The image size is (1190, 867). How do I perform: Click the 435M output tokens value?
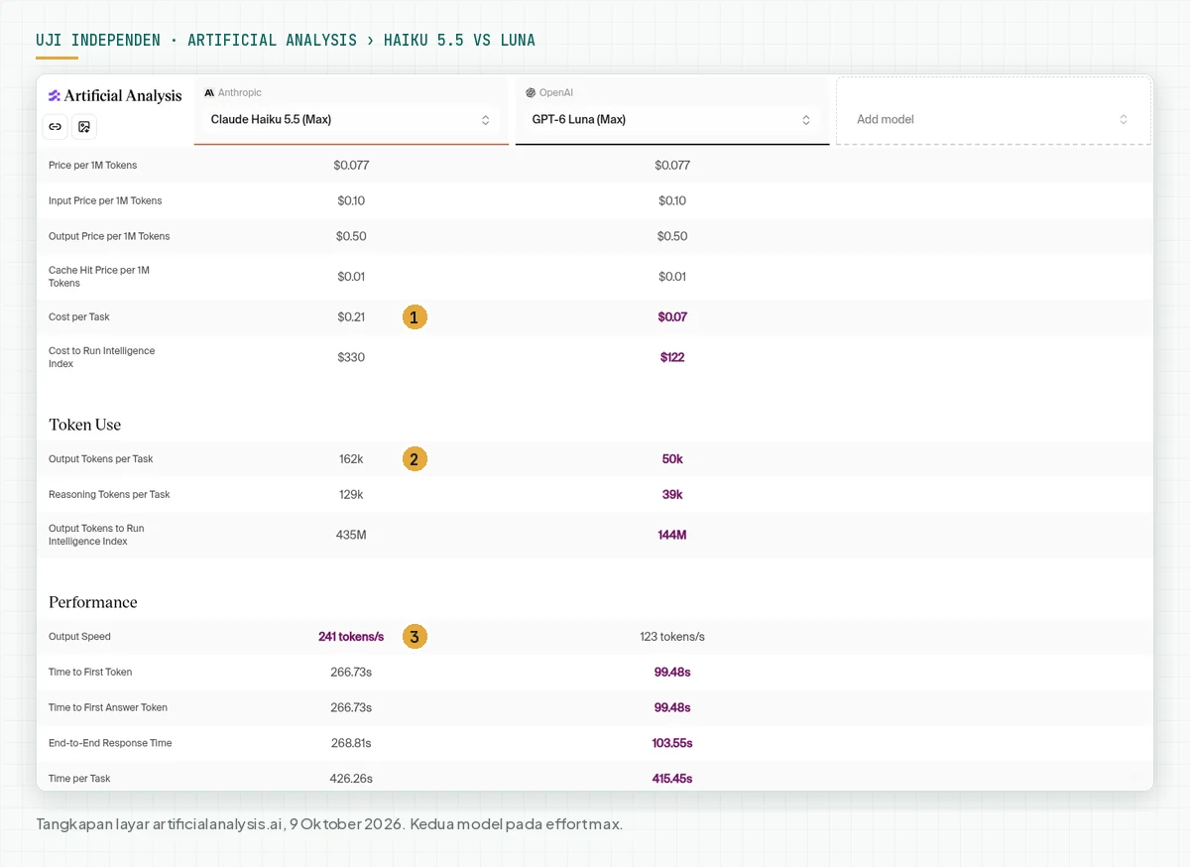point(351,535)
